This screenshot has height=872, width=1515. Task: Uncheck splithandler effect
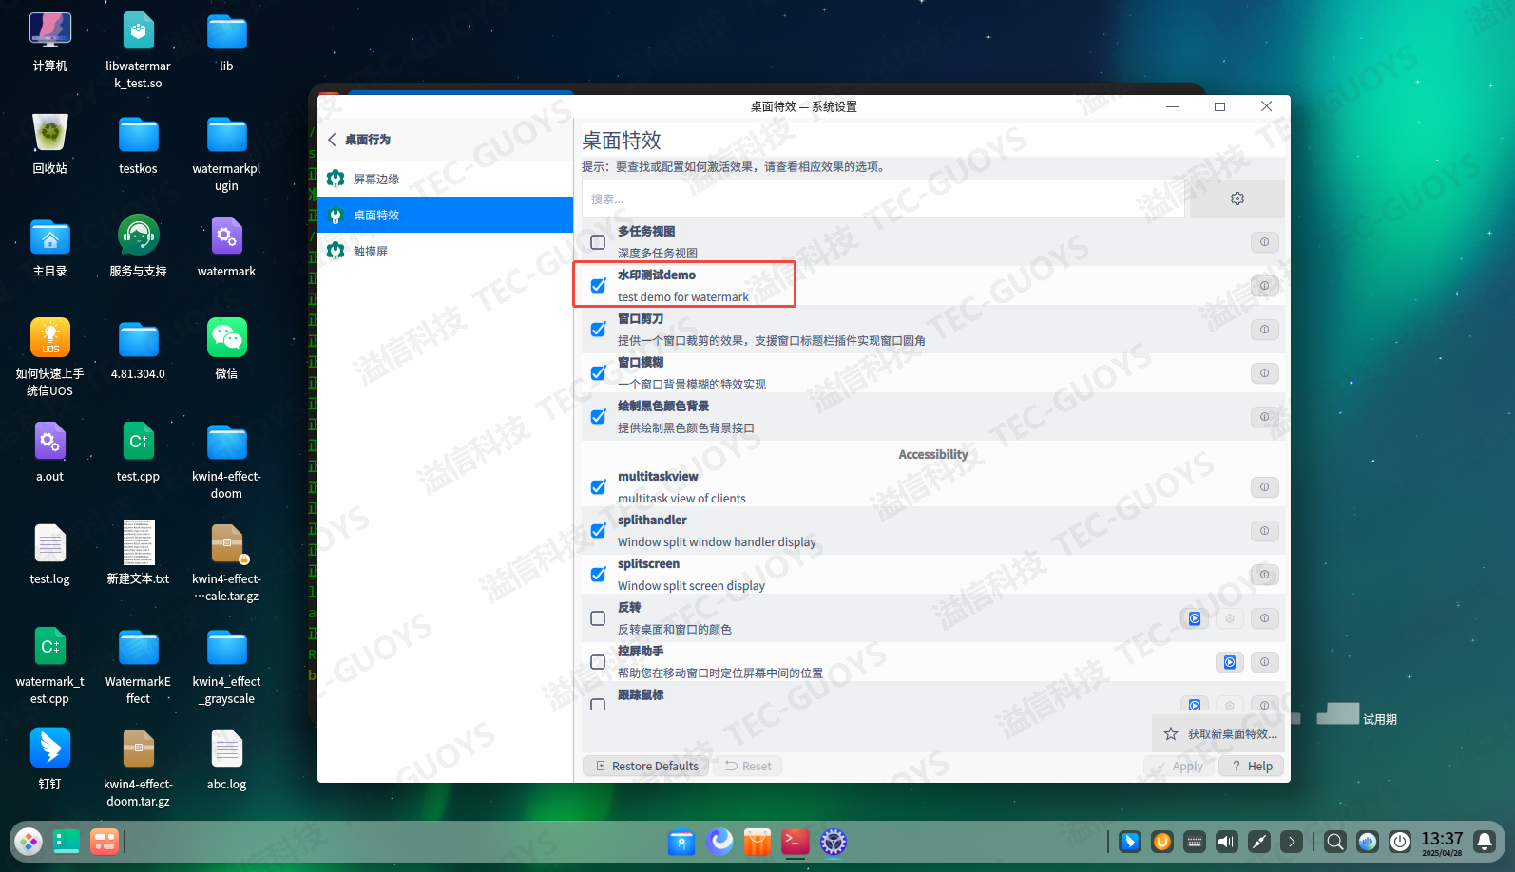[598, 531]
